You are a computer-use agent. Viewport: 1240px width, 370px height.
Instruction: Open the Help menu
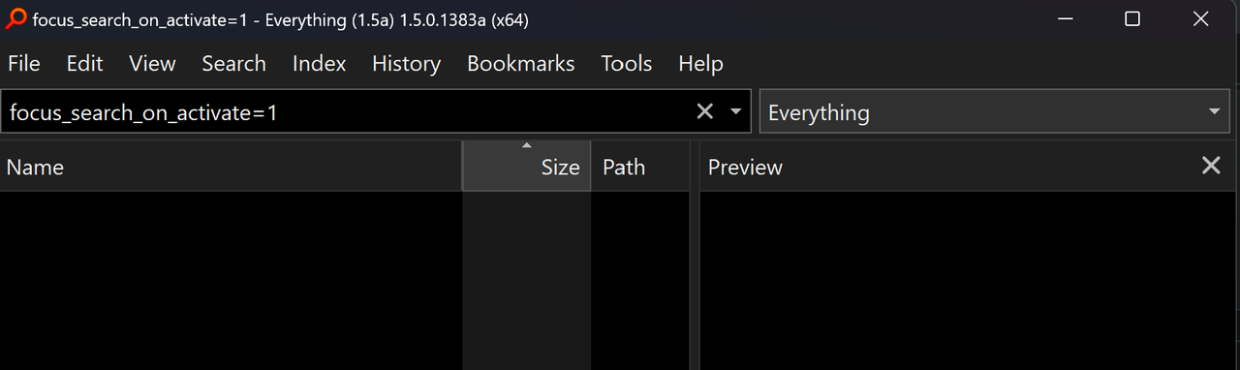click(700, 64)
